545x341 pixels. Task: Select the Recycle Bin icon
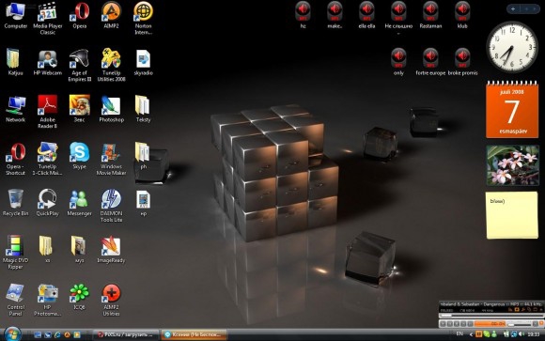(15, 203)
